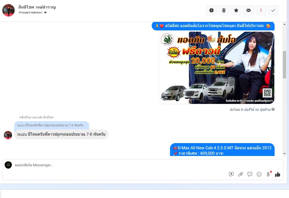This screenshot has width=289, height=198.
Task: Open the emoji picker
Action: tap(259, 174)
